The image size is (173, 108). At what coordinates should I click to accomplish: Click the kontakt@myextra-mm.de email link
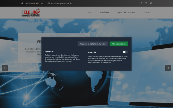61,3
